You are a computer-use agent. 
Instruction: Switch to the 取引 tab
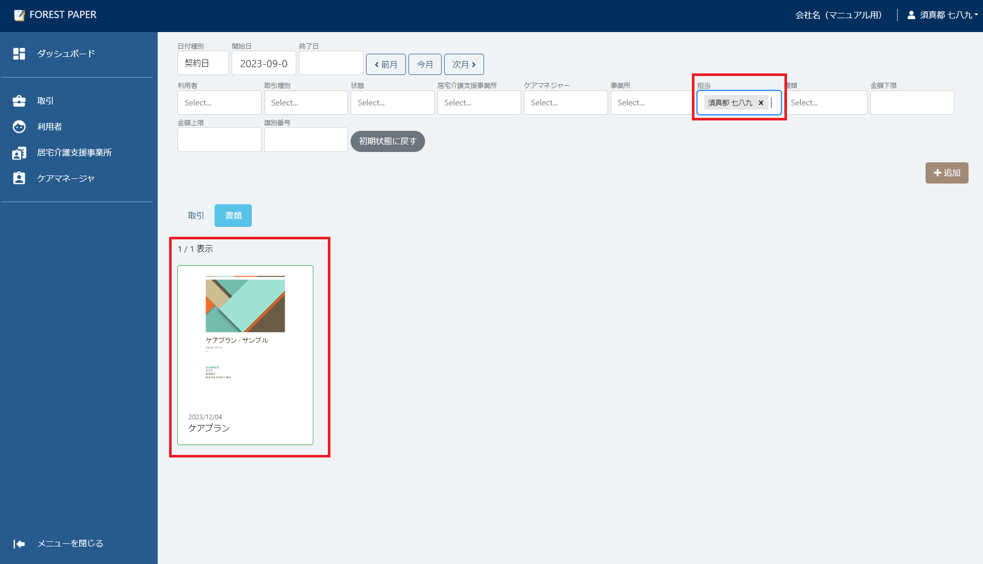195,216
